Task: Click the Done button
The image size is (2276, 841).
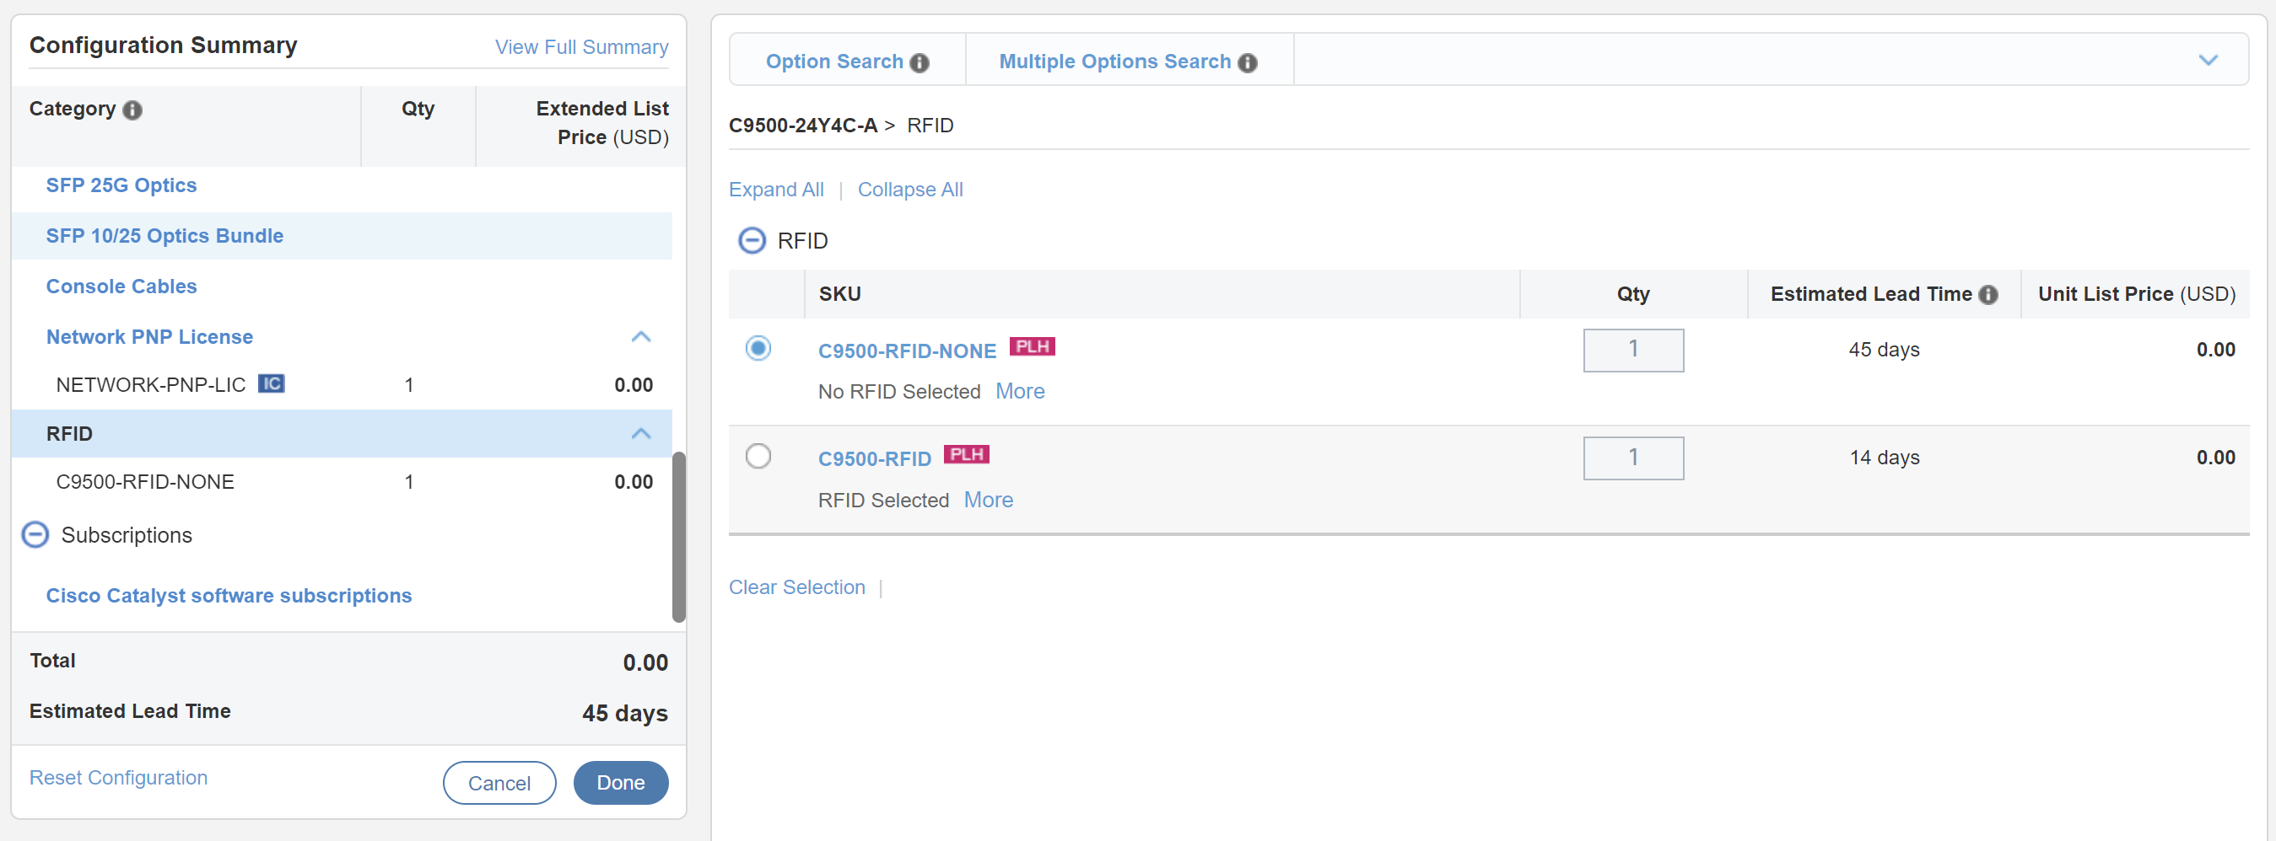Action: point(620,784)
